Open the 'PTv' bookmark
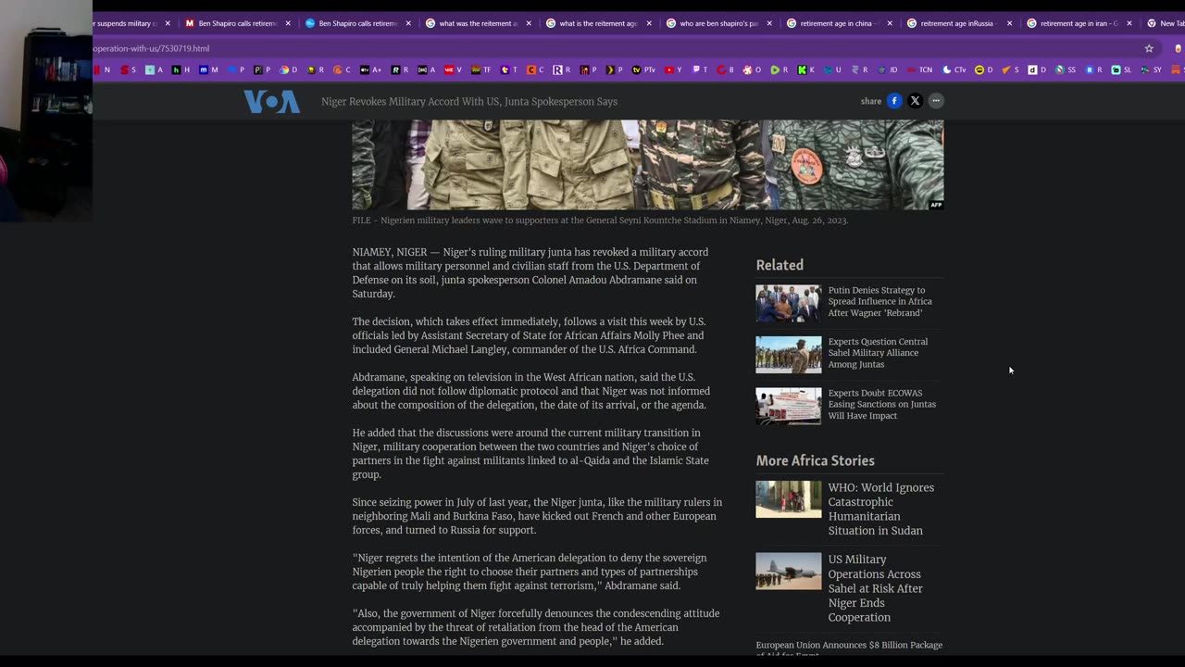Image resolution: width=1185 pixels, height=667 pixels. [643, 69]
